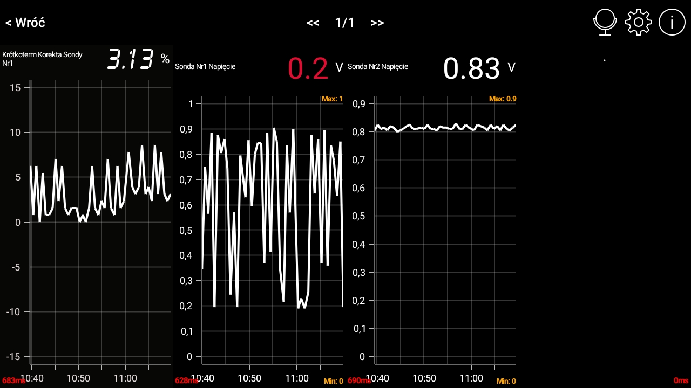Click the Max: 1 label on Sonda Nr1 chart
Screen dimensions: 691x388
332,99
